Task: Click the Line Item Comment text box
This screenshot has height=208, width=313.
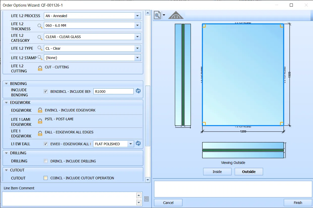Action: coord(69,199)
